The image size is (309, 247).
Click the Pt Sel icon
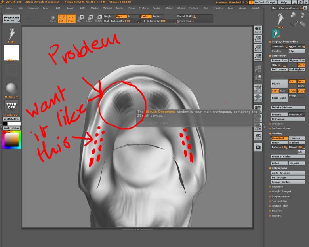[258, 69]
